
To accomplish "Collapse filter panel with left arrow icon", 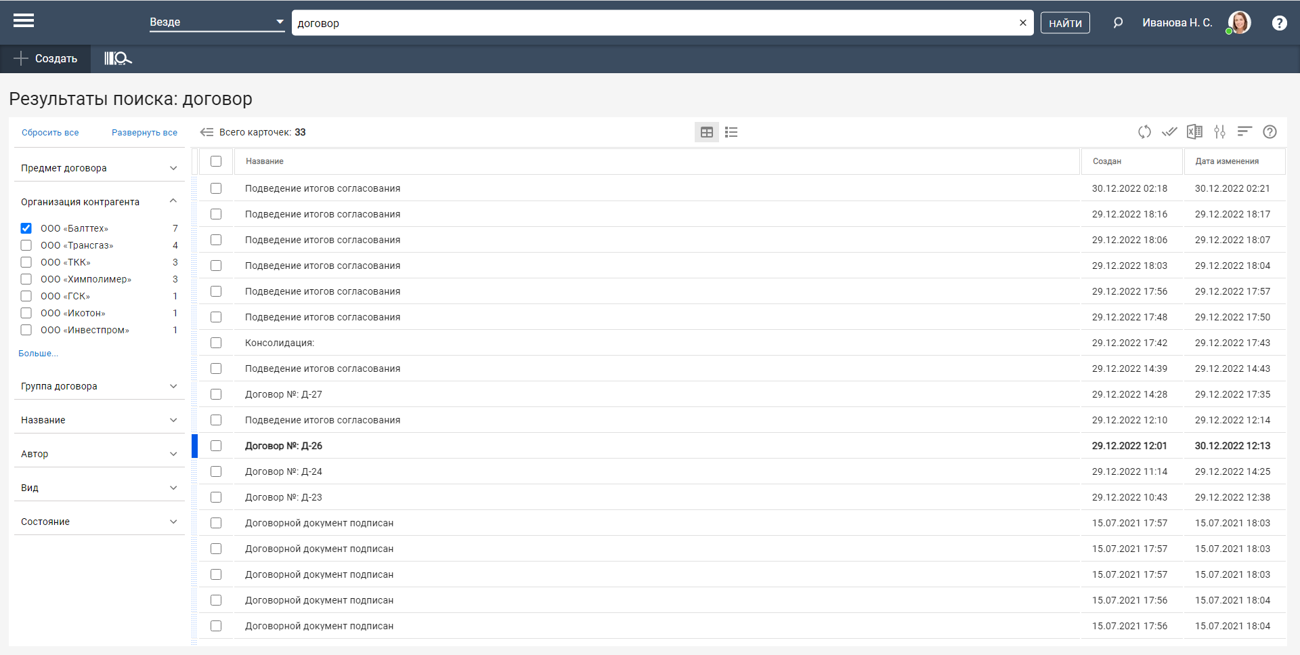I will 207,132.
